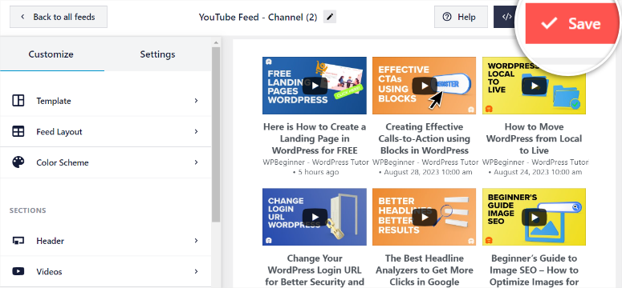This screenshot has width=622, height=288.
Task: Open 'Creating Effective Calls-to-Action' video title
Action: click(x=425, y=138)
